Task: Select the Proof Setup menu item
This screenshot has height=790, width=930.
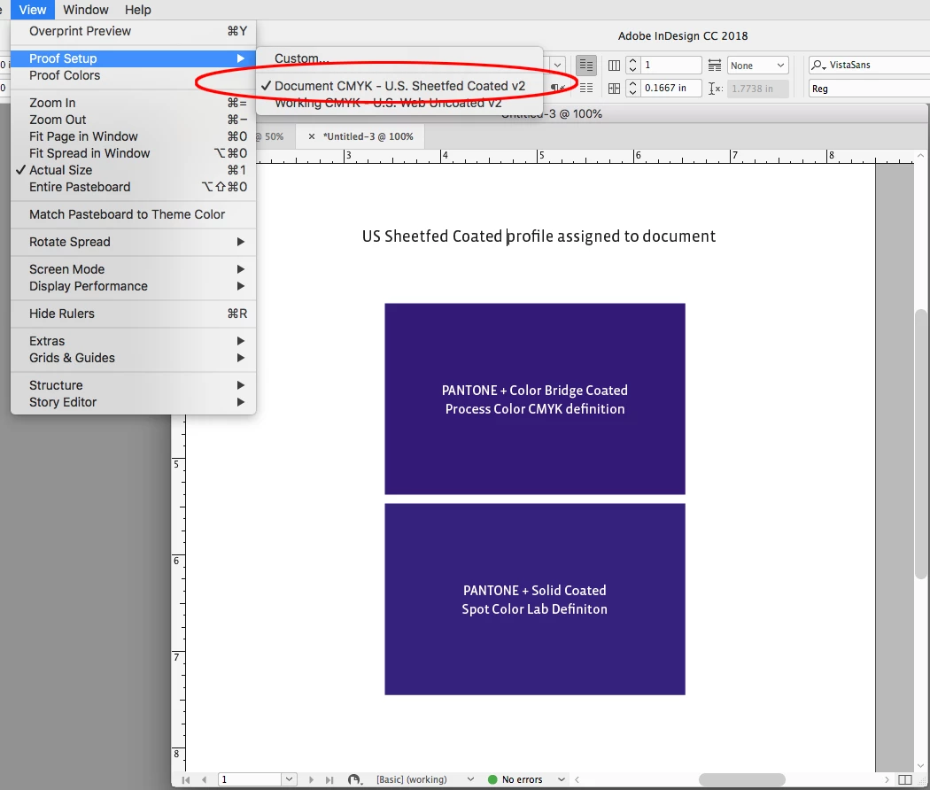Action: 134,58
